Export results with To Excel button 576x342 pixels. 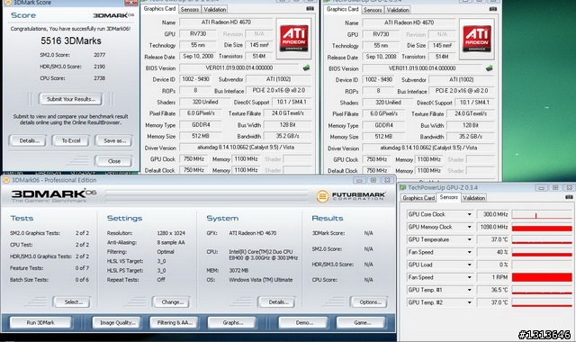tap(71, 140)
